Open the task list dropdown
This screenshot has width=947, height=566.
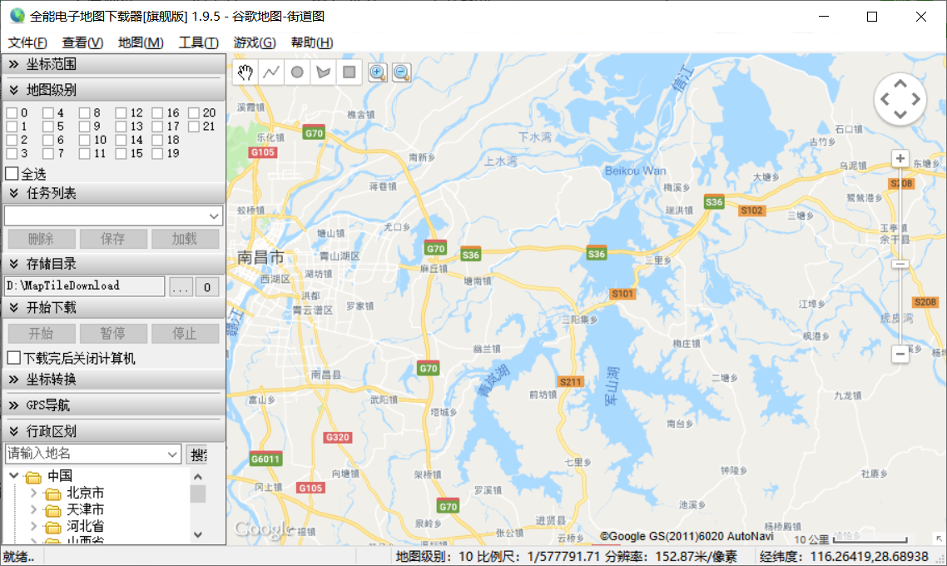(x=214, y=216)
